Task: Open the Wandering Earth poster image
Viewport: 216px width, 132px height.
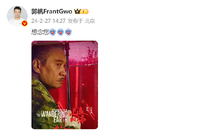Action: [x=64, y=85]
